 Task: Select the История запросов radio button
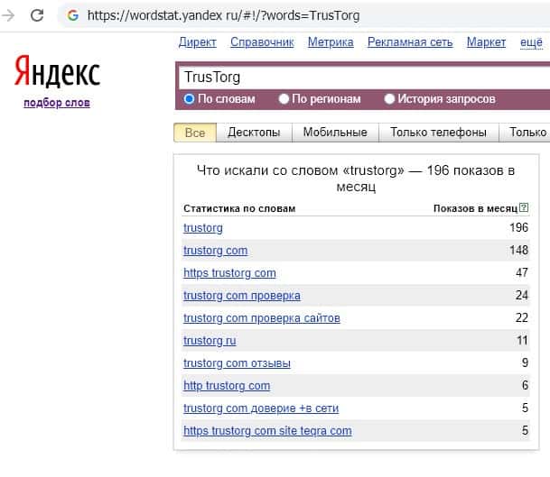390,99
